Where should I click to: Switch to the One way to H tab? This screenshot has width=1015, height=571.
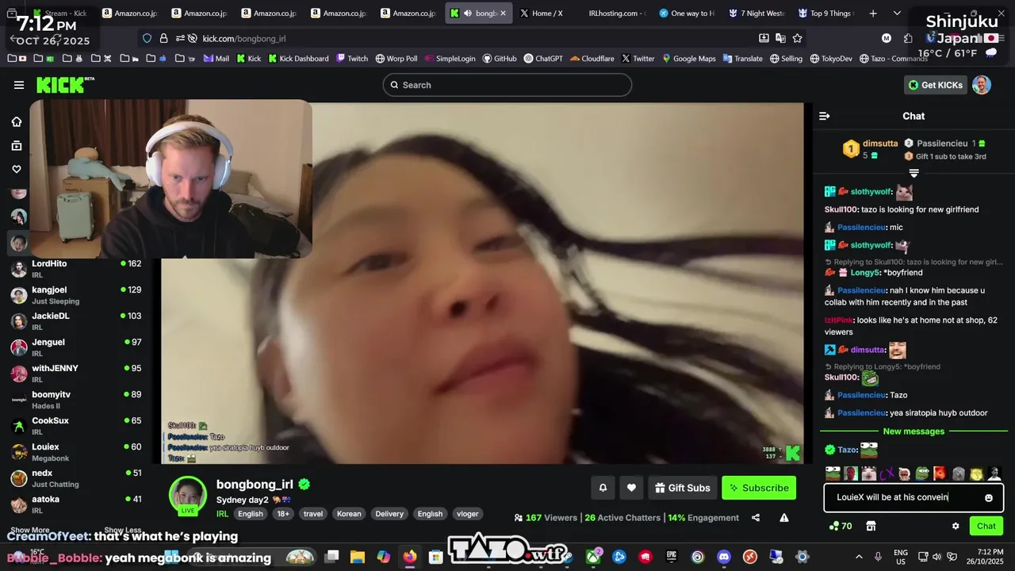coord(686,13)
